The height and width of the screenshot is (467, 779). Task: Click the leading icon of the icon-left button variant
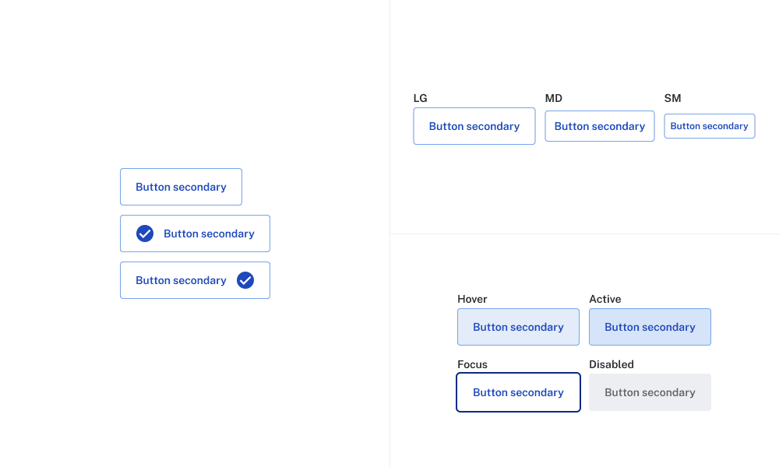[x=144, y=233]
